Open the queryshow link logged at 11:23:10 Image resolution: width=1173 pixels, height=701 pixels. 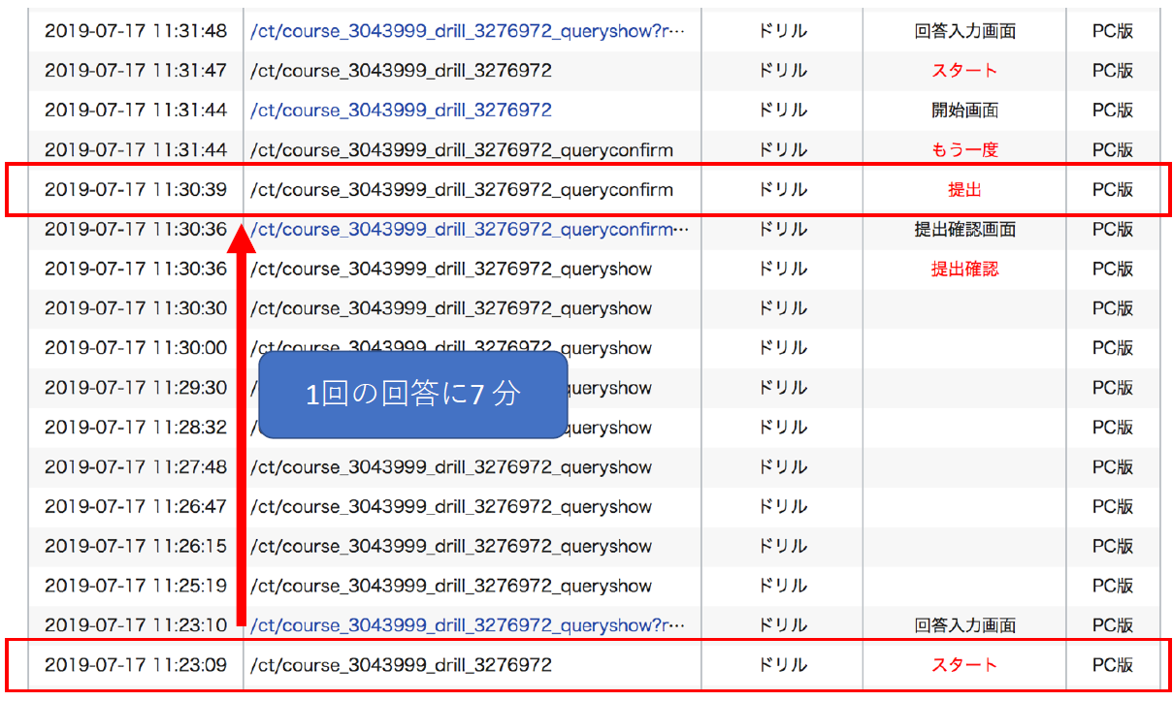point(468,625)
